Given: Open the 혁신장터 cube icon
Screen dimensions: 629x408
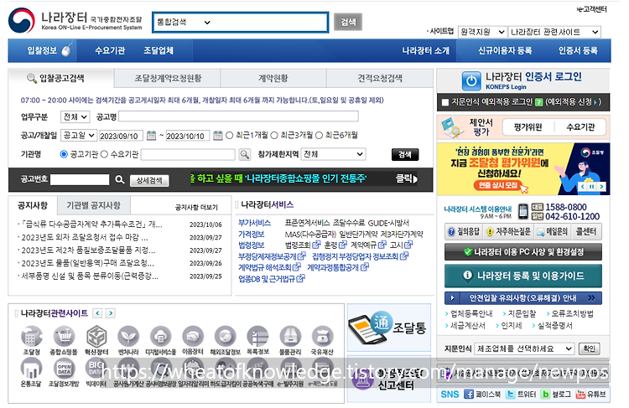Looking at the screenshot, I should tap(96, 336).
